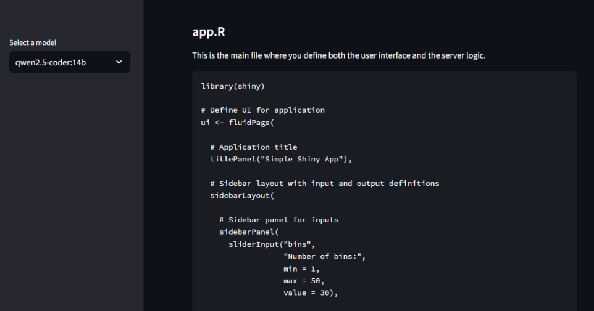Click the "# Define UI for application" comment
594x311 pixels.
pyautogui.click(x=262, y=110)
